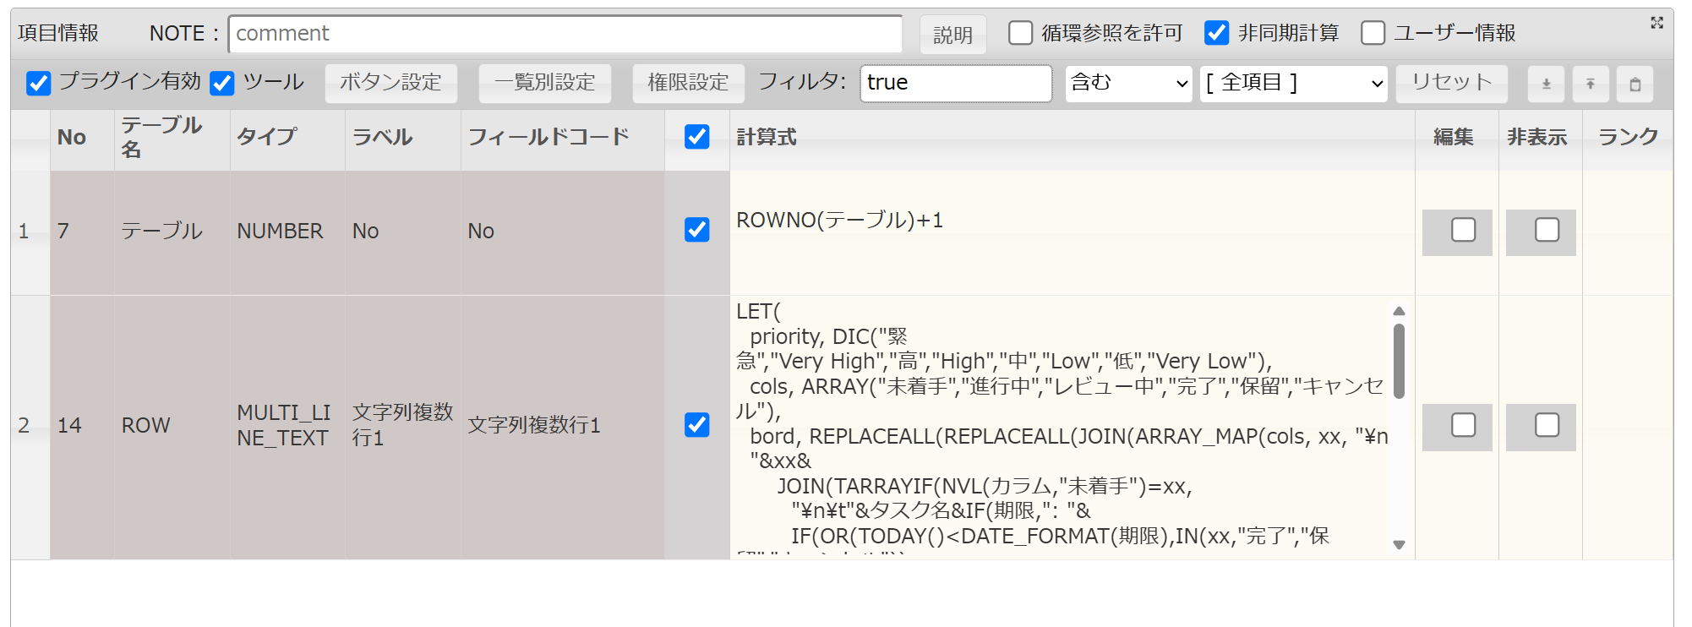This screenshot has width=1692, height=627.
Task: Click the ROWNO(テーブル)+1 formula cell
Action: pyautogui.click(x=1072, y=233)
